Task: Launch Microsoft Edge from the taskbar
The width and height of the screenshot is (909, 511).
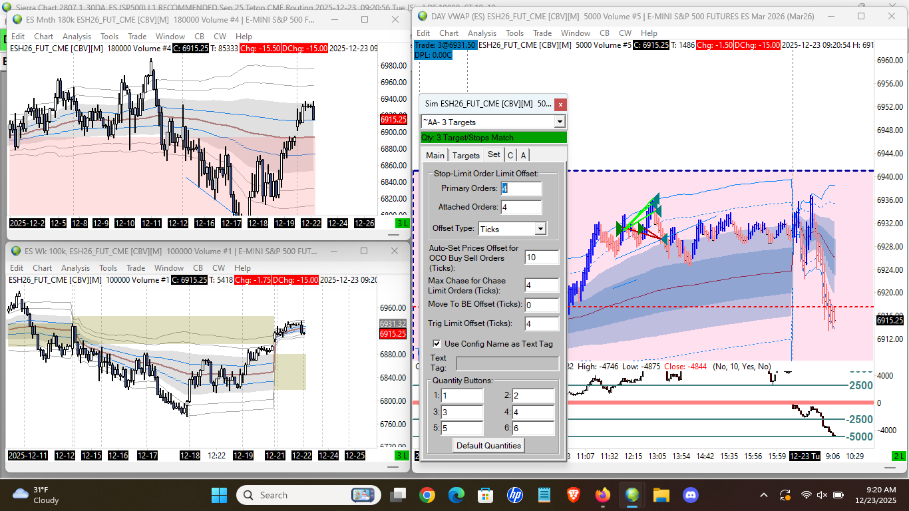Action: coord(456,495)
